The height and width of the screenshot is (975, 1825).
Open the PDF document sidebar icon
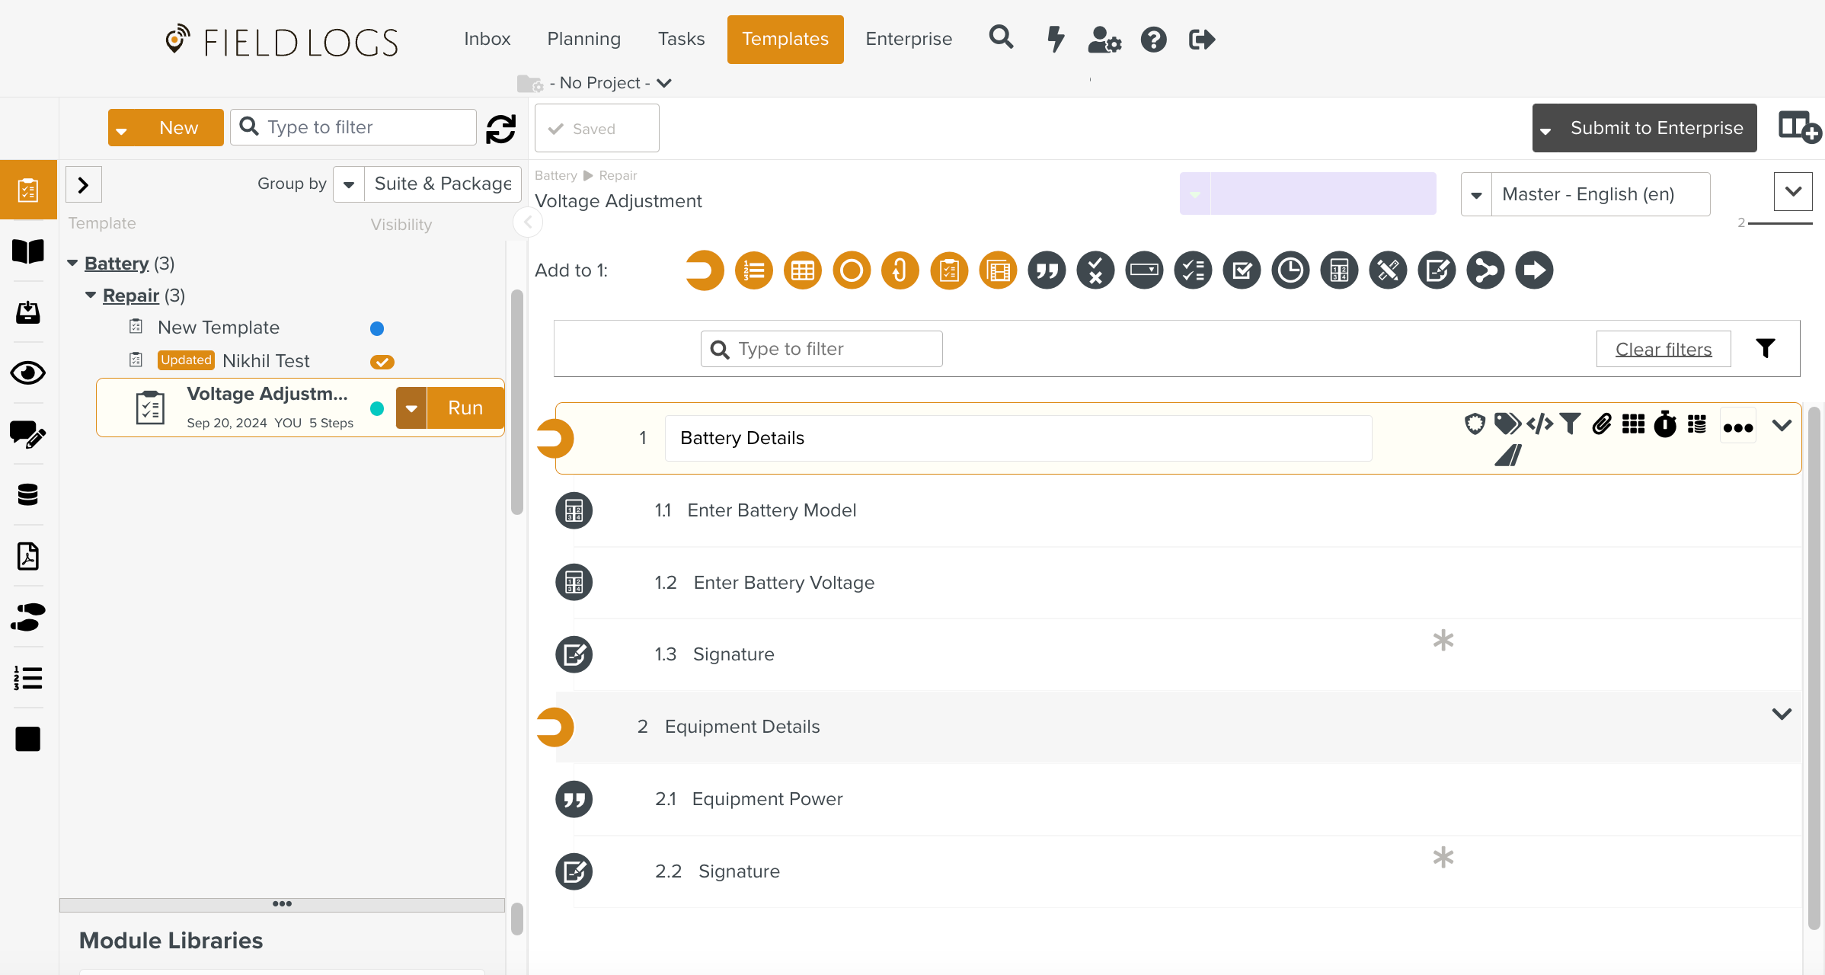coord(28,556)
